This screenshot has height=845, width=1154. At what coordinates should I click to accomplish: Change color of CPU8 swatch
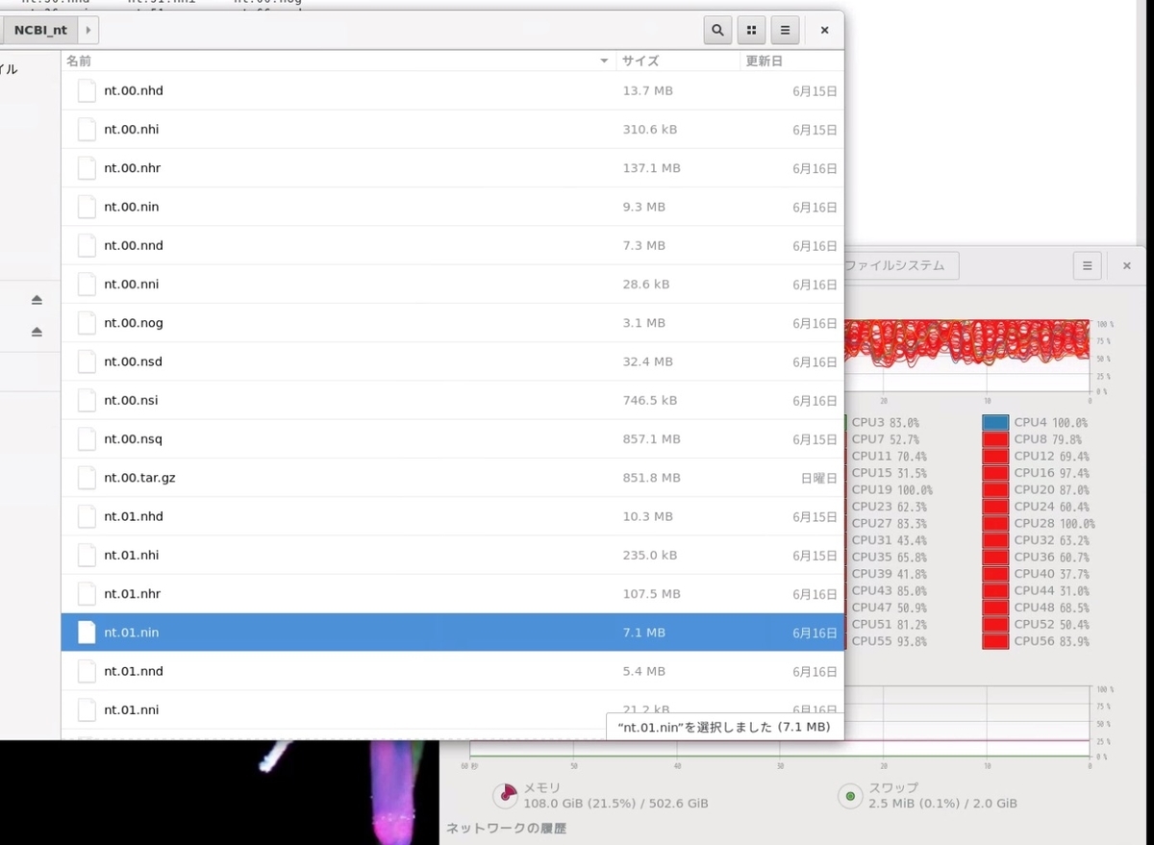[x=995, y=439]
